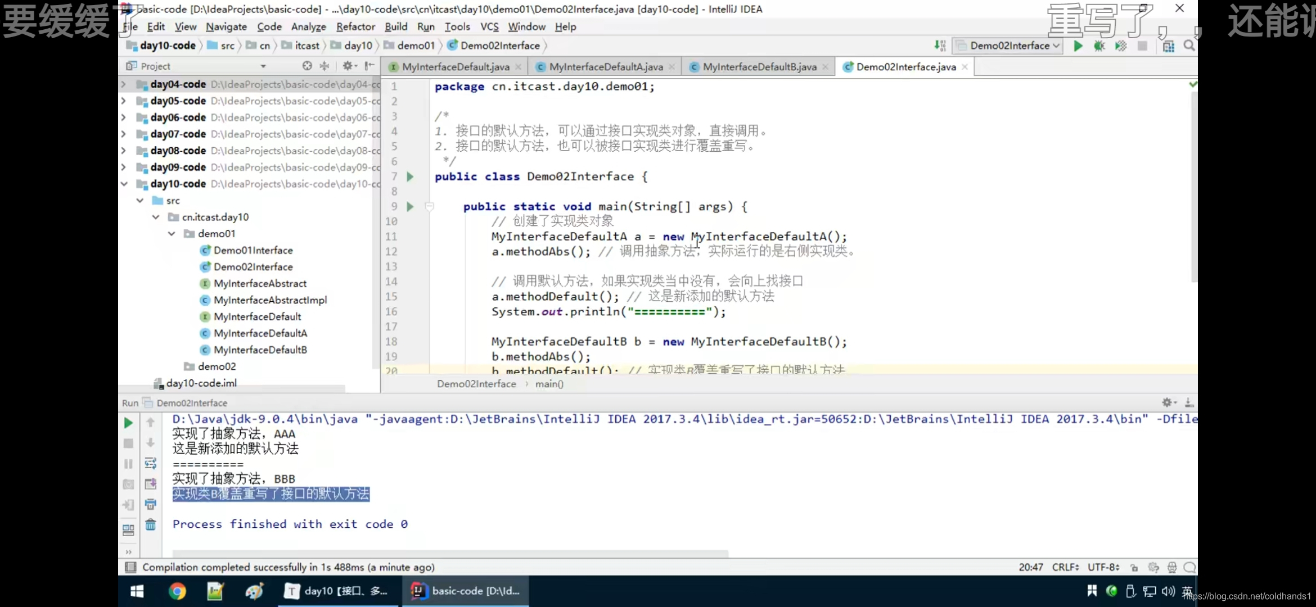Click the speech bubble status bar icon
The width and height of the screenshot is (1316, 607).
click(x=1189, y=567)
